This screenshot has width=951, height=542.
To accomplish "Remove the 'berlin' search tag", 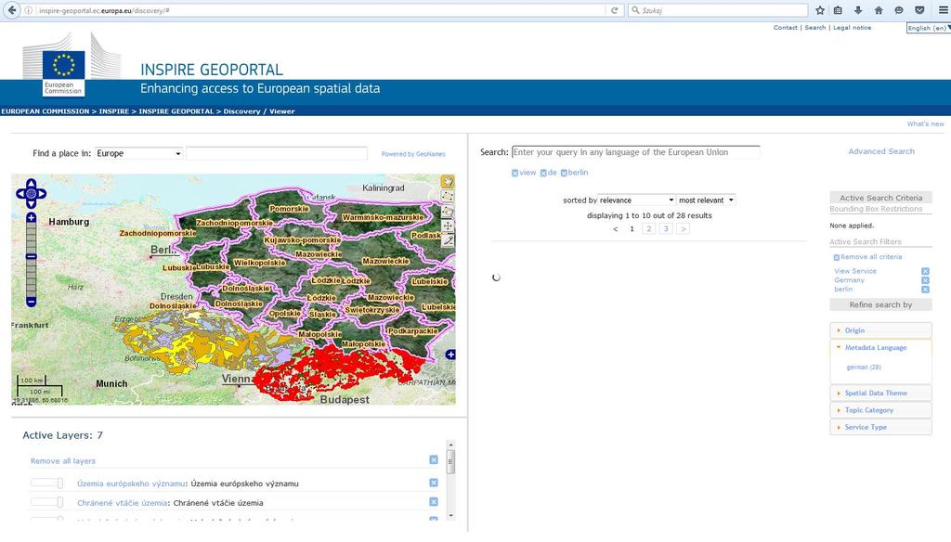I will (x=564, y=173).
